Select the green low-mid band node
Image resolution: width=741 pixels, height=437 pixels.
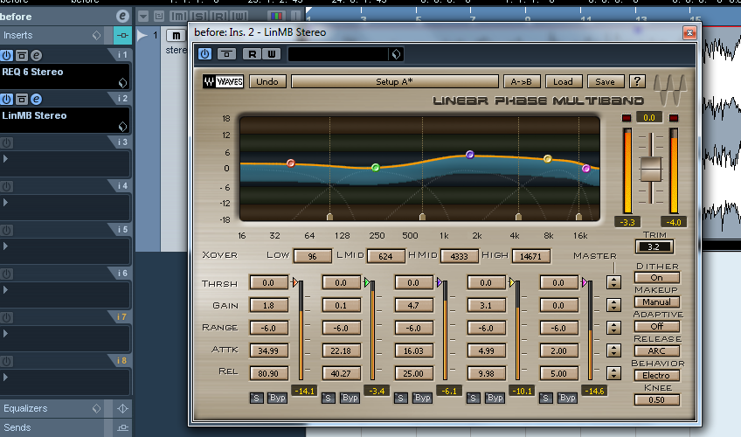point(376,167)
